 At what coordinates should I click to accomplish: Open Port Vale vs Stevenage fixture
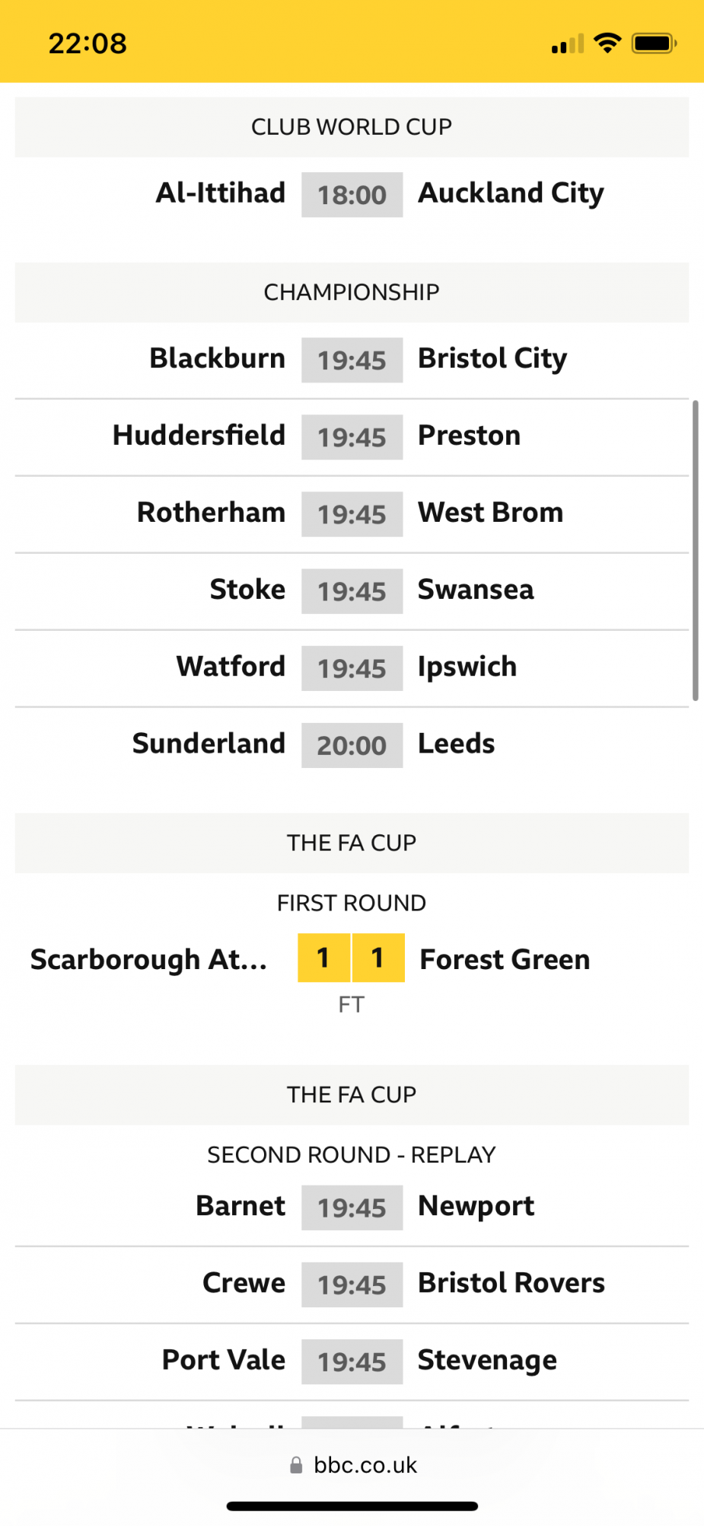[352, 1361]
